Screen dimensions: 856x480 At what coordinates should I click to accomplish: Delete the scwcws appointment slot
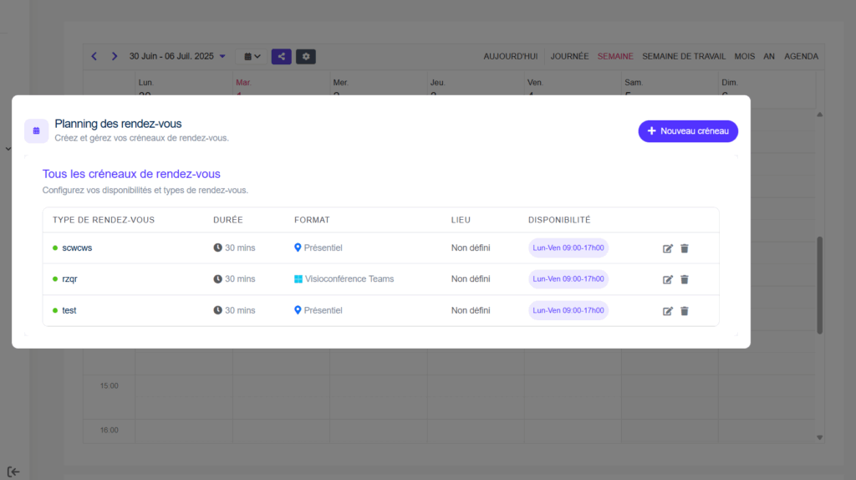[684, 248]
